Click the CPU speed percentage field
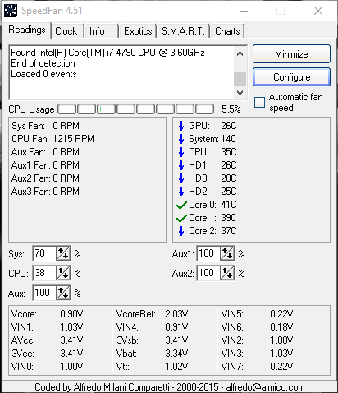 click(44, 273)
